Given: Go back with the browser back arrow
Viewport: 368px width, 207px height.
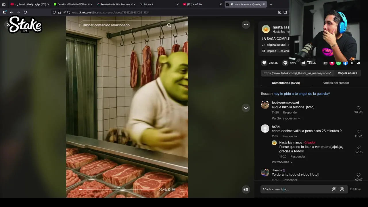Looking at the screenshot, I should (x=11, y=12).
